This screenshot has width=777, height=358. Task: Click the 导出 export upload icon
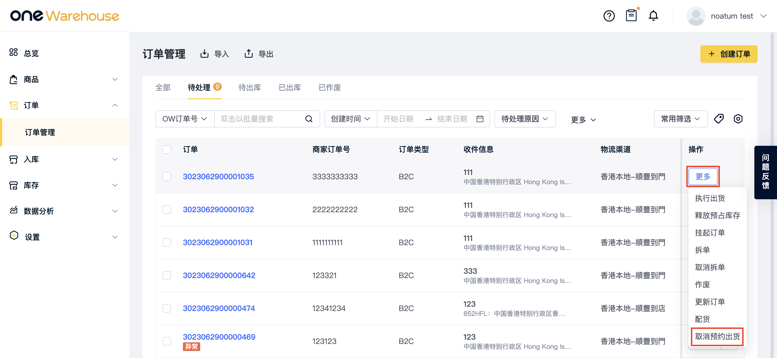click(x=248, y=54)
